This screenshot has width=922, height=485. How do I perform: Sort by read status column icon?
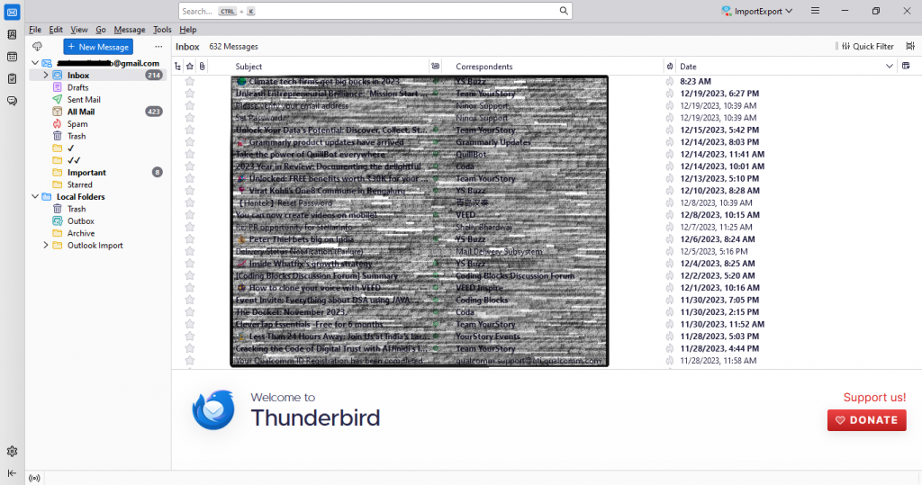tap(435, 67)
